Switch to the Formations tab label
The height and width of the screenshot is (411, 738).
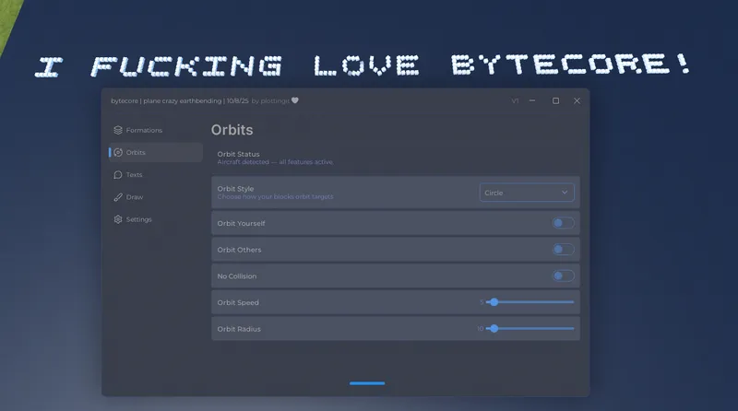click(144, 130)
